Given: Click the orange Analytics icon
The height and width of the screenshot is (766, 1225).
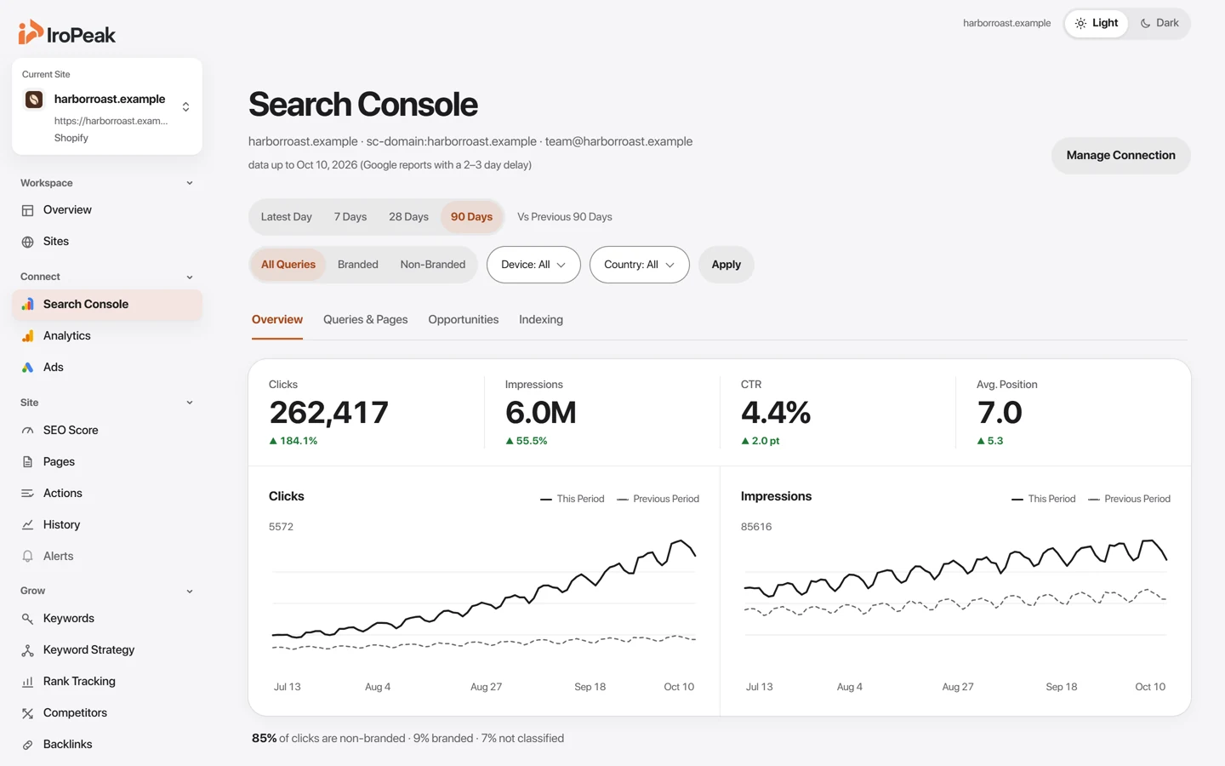Looking at the screenshot, I should click(27, 336).
